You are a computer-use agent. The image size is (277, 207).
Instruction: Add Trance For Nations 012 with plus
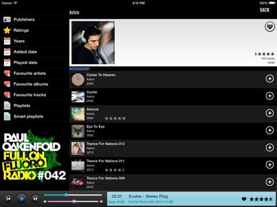tap(269, 148)
